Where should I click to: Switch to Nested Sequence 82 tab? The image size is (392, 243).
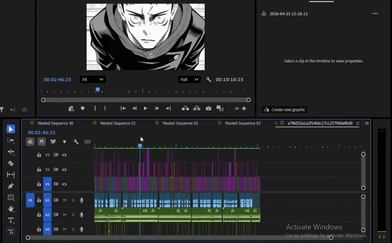pos(180,123)
